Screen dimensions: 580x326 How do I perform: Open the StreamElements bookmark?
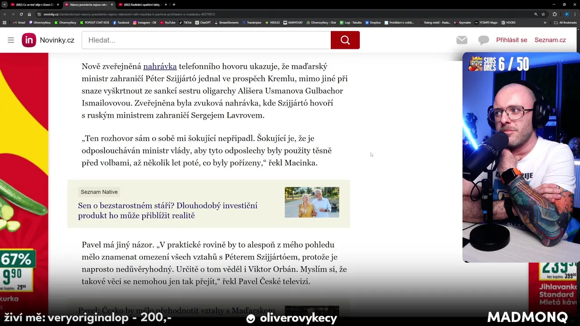227,23
